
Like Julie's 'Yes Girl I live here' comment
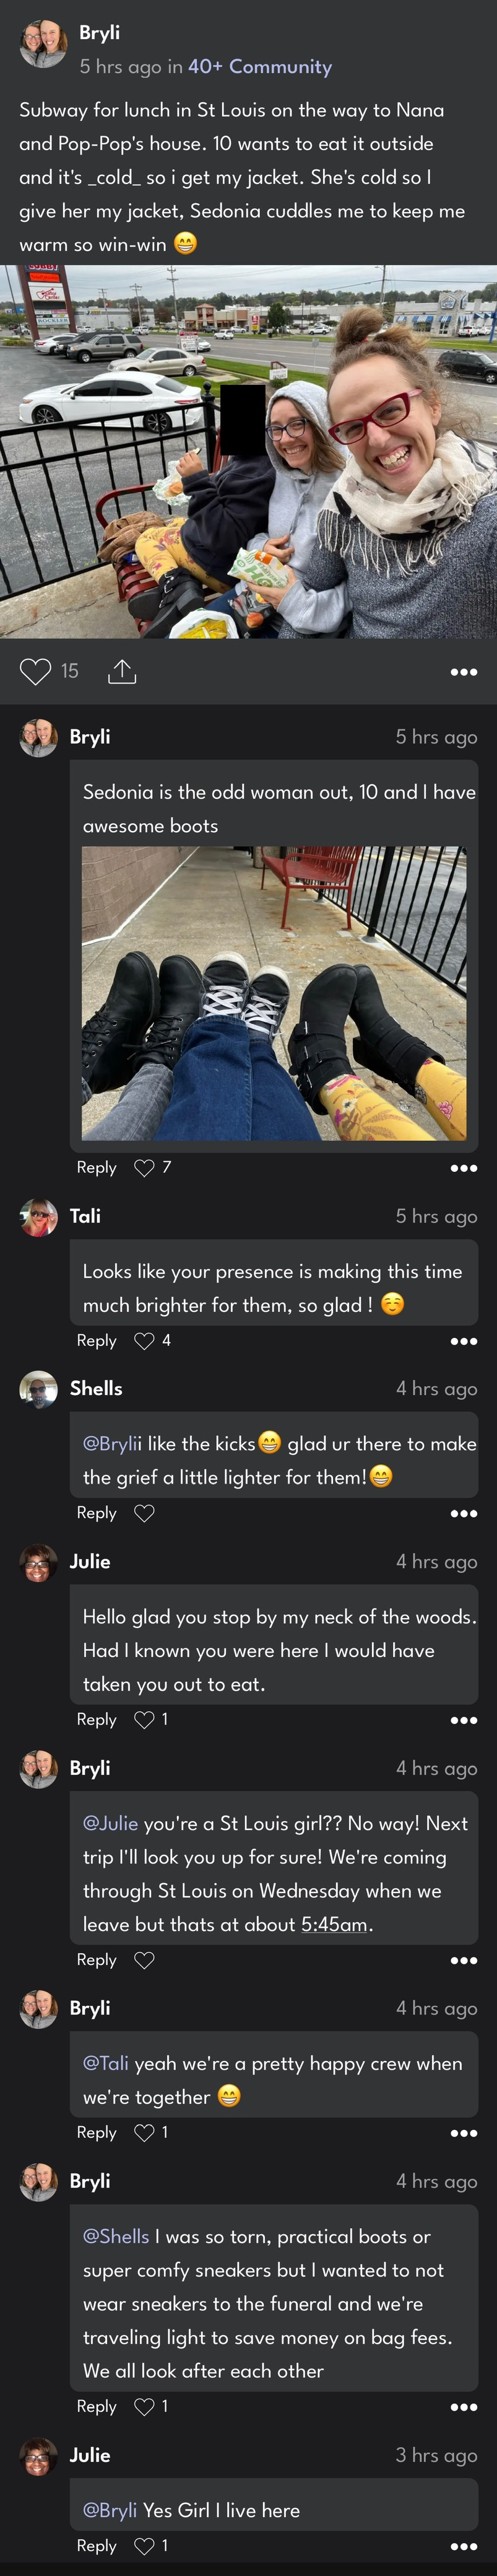click(145, 2546)
